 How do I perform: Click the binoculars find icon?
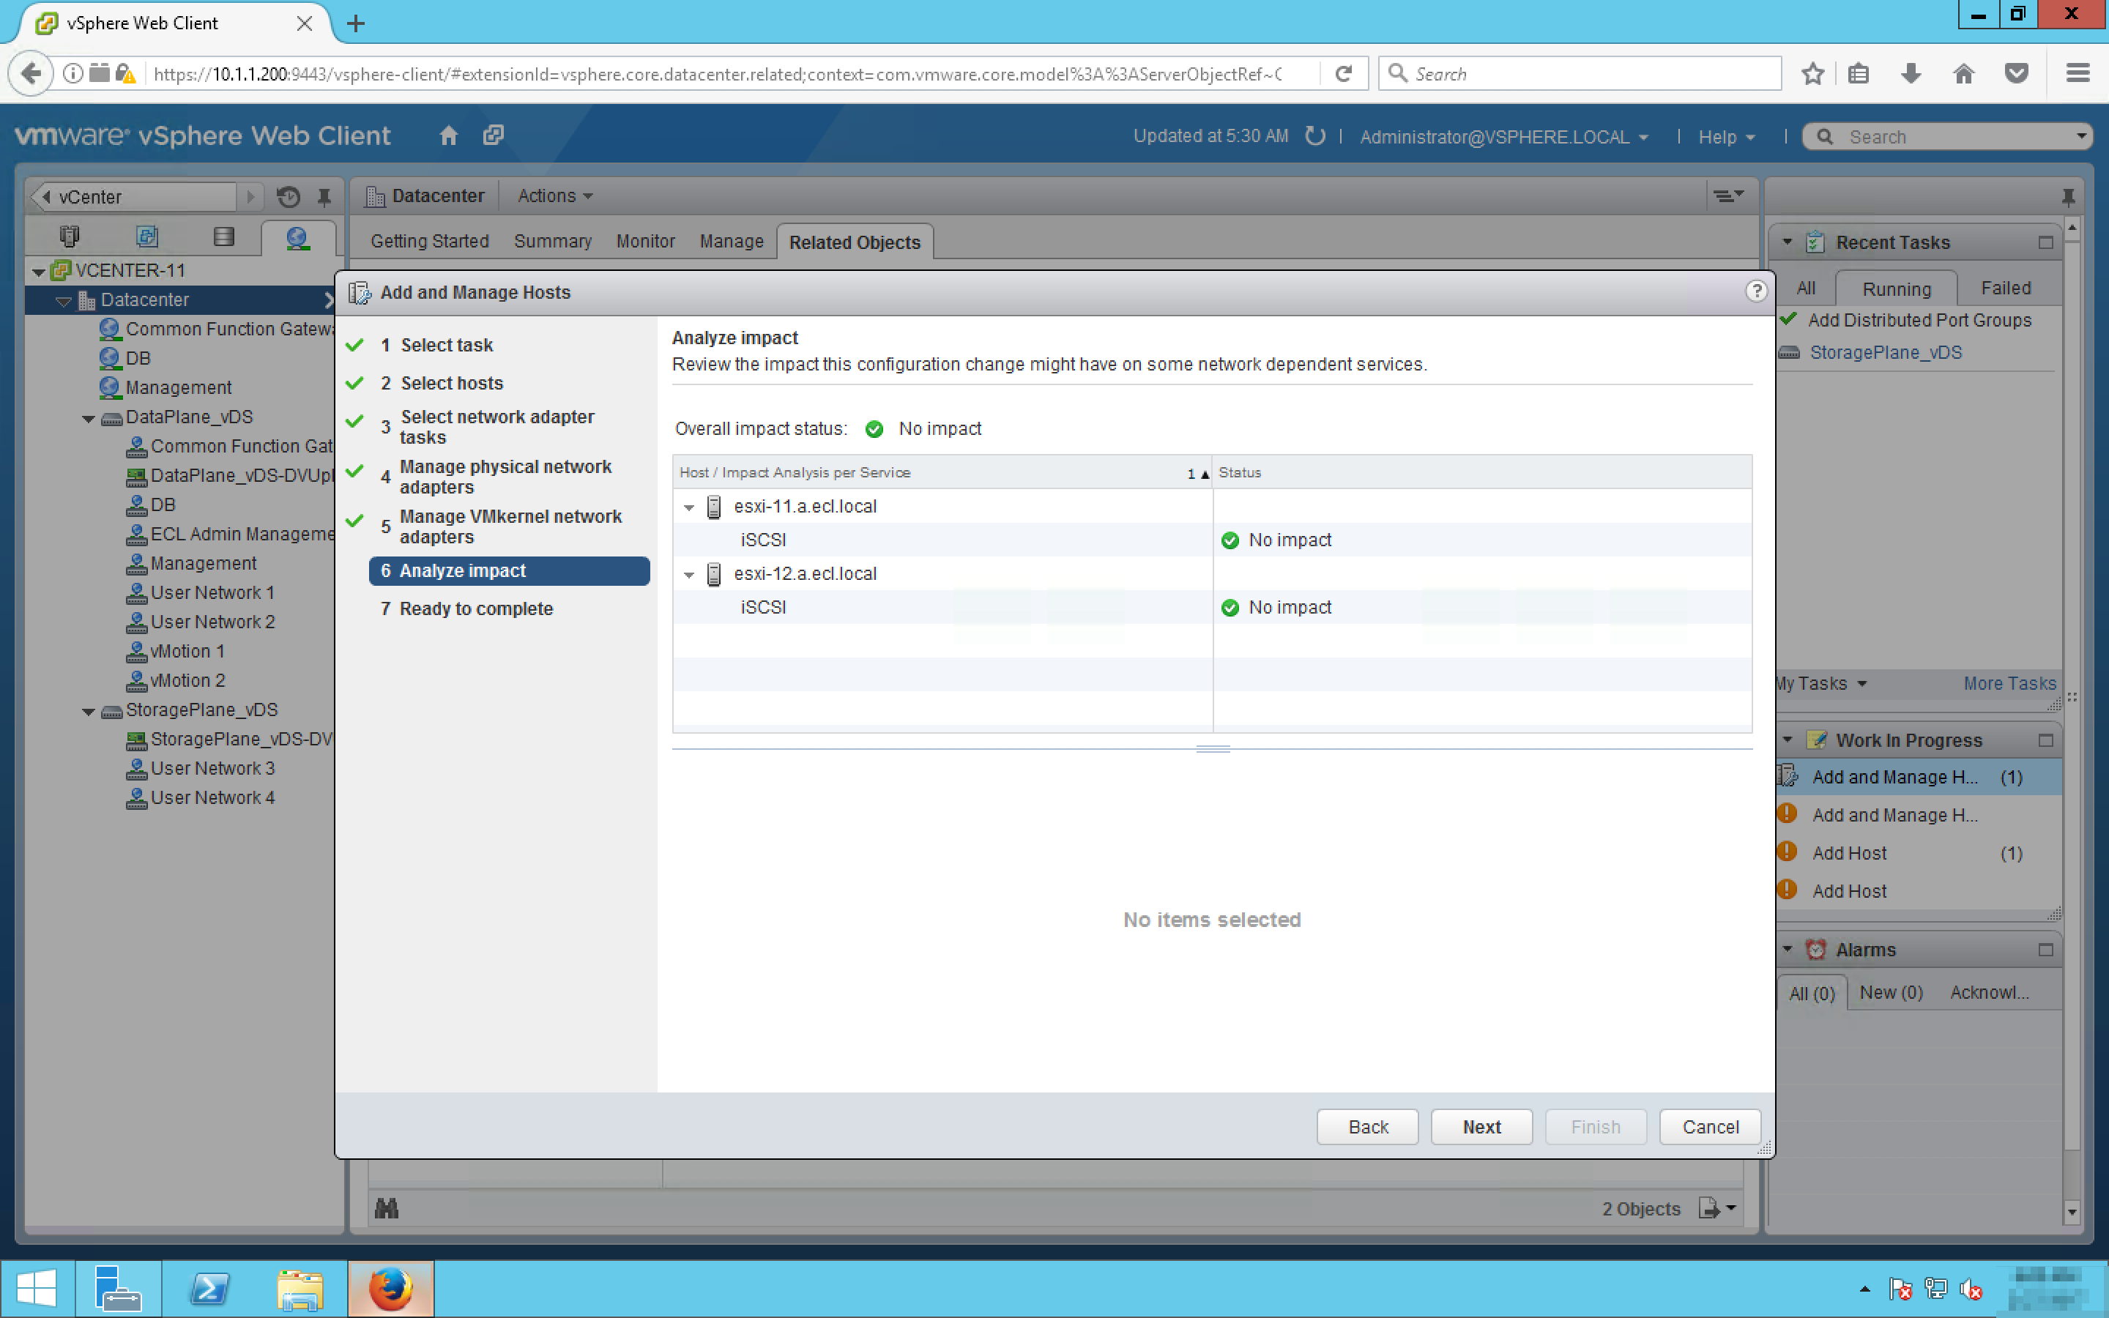coord(386,1208)
